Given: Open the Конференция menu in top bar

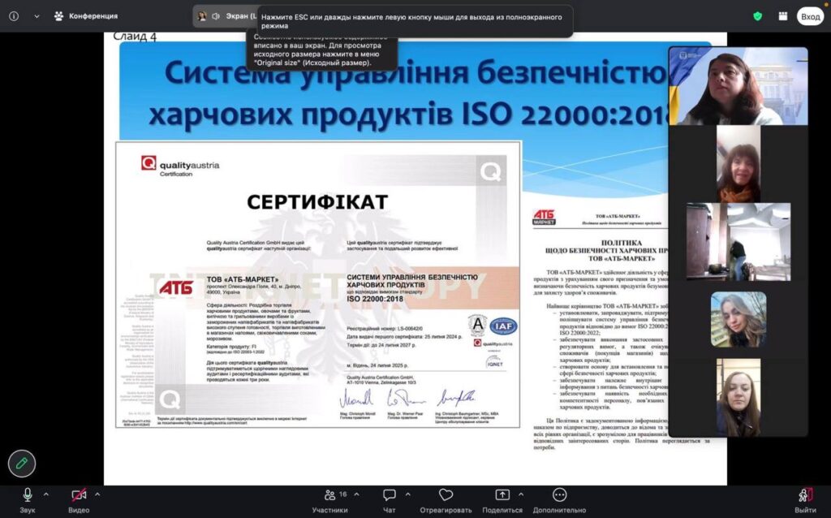Looking at the screenshot, I should (x=86, y=16).
